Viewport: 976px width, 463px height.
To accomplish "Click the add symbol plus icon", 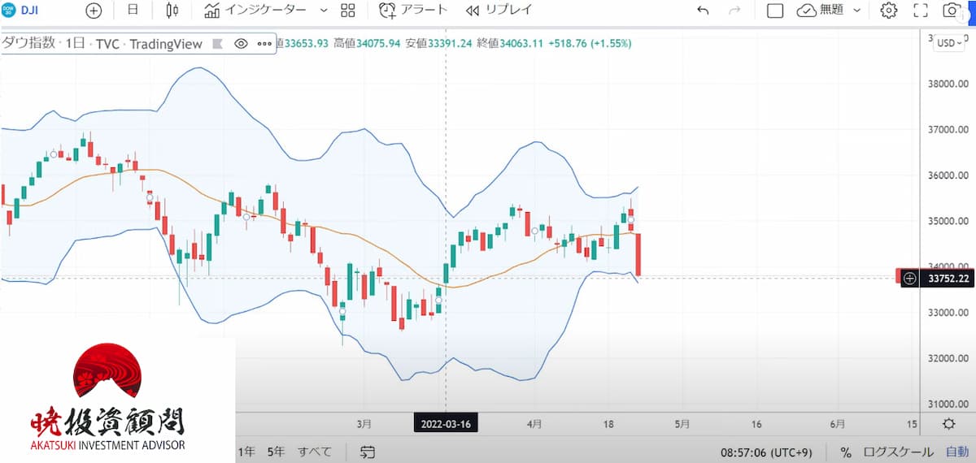I will [x=94, y=11].
